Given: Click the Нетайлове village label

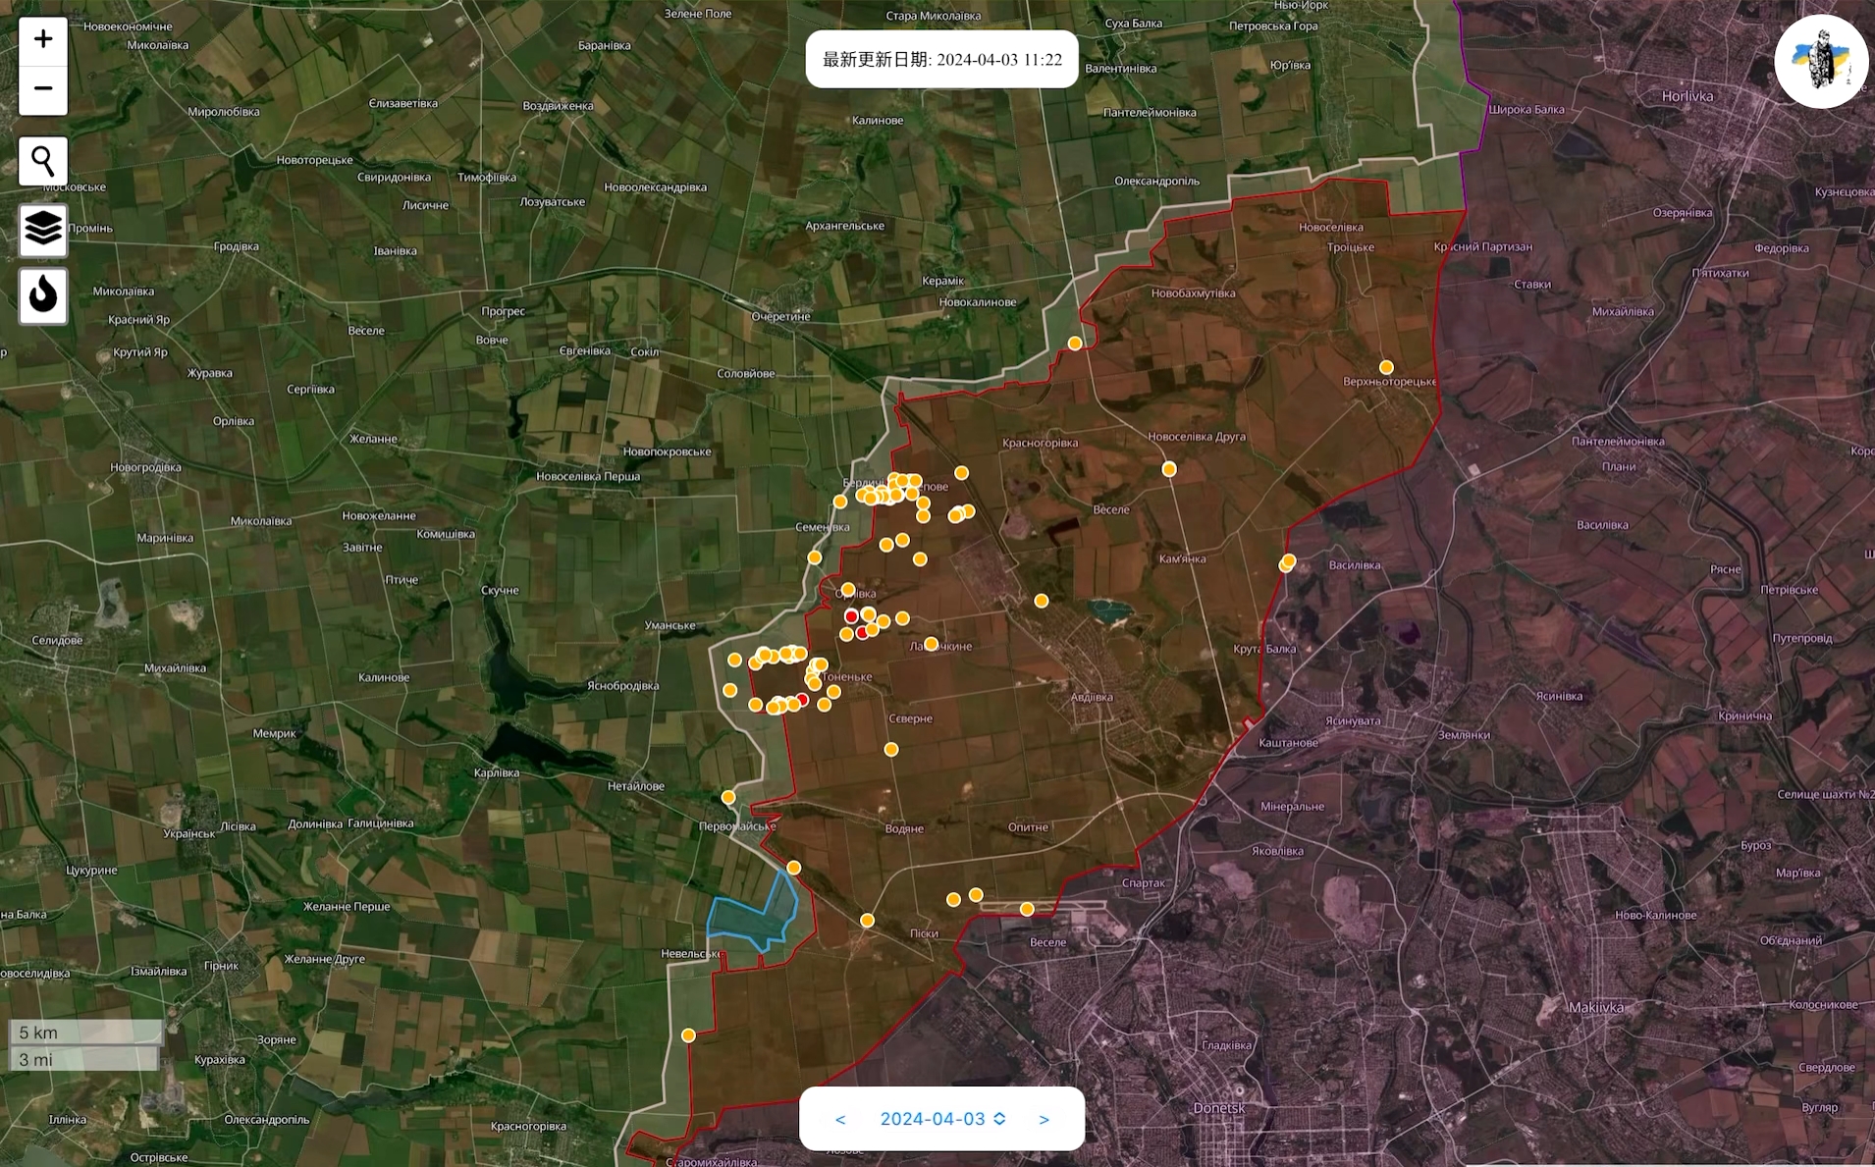Looking at the screenshot, I should point(635,786).
